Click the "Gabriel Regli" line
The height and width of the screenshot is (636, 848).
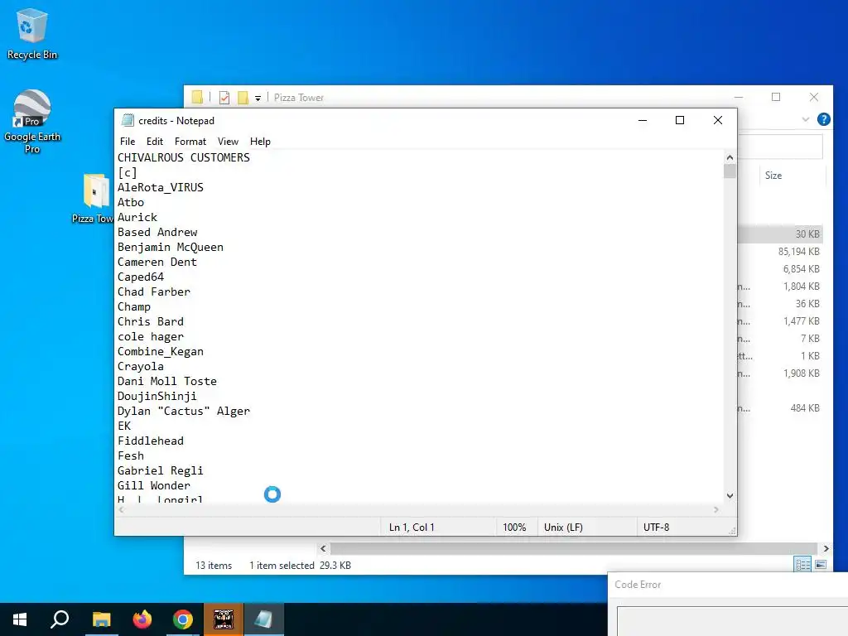pyautogui.click(x=161, y=471)
